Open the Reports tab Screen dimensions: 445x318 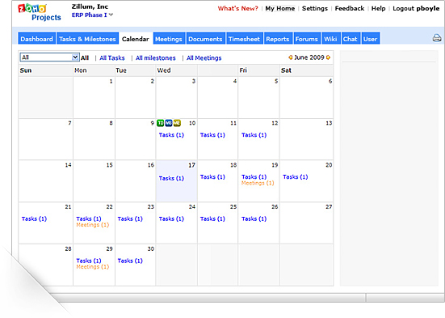pyautogui.click(x=278, y=39)
